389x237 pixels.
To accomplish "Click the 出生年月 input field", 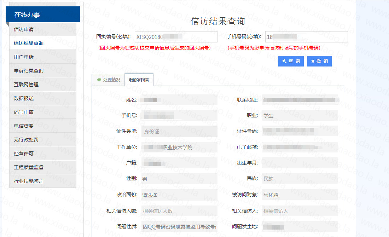I will [x=300, y=163].
